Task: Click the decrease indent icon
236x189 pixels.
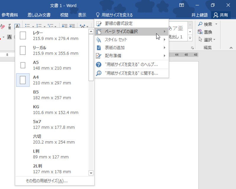Action: 64,26
